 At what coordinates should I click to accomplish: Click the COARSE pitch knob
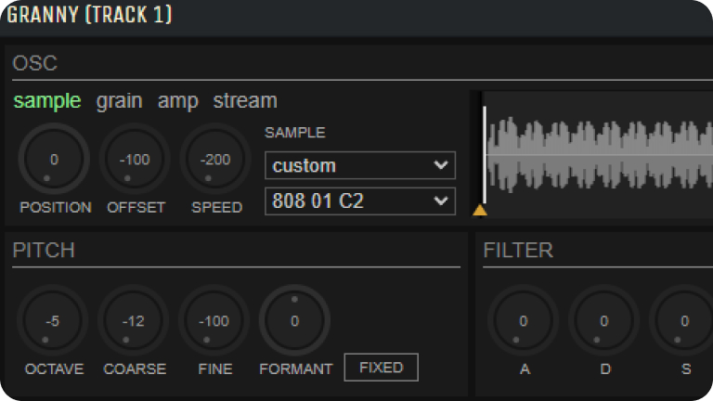coord(134,321)
